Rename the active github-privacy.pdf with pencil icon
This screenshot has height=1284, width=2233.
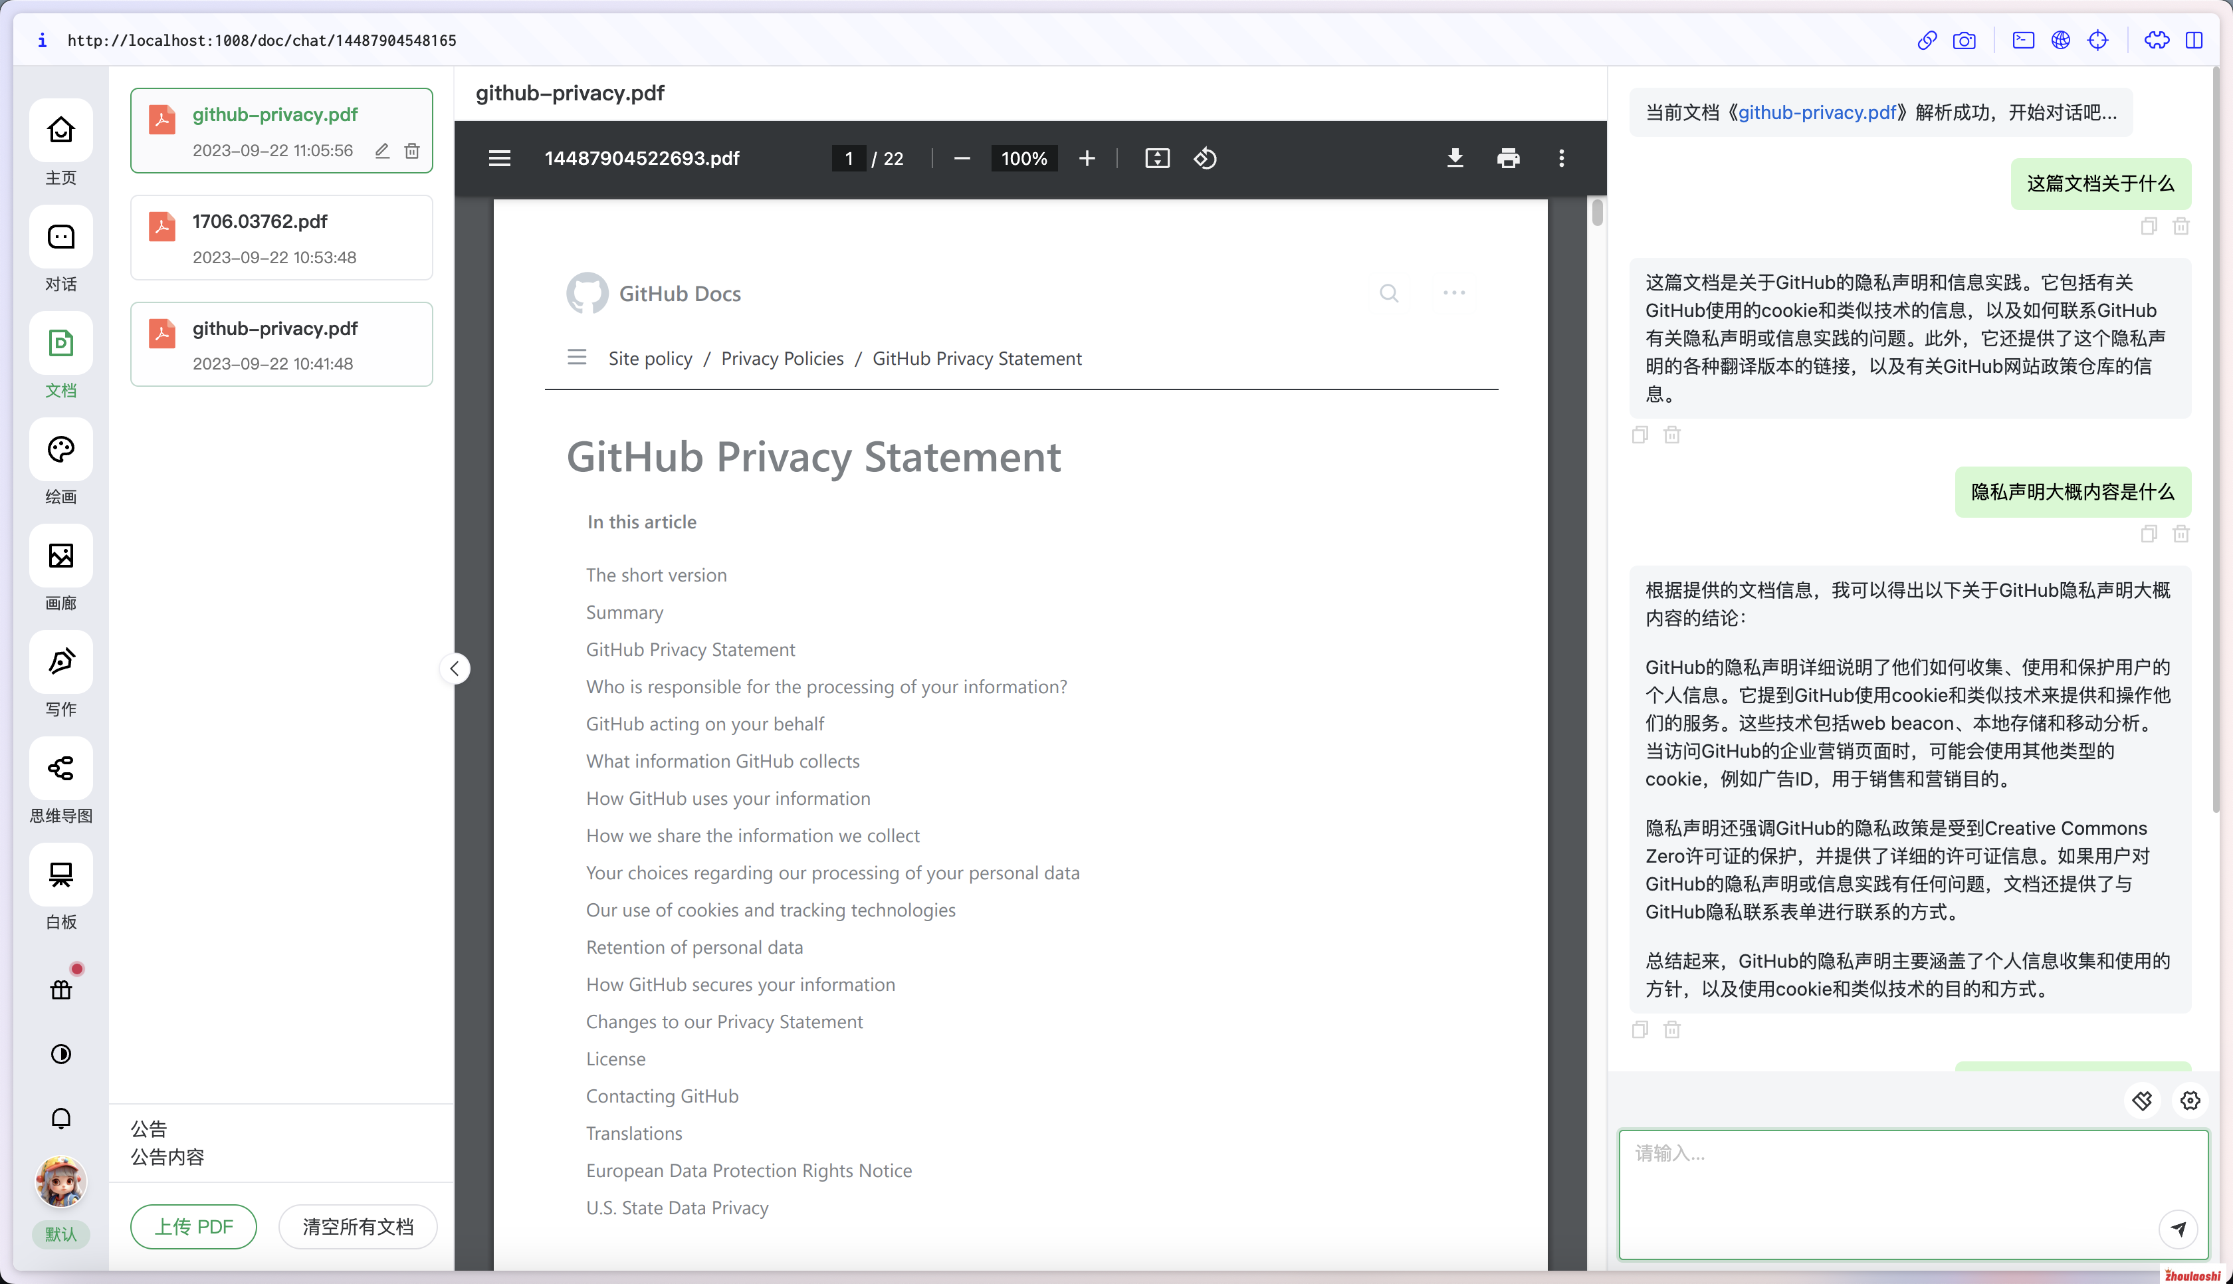pos(381,151)
